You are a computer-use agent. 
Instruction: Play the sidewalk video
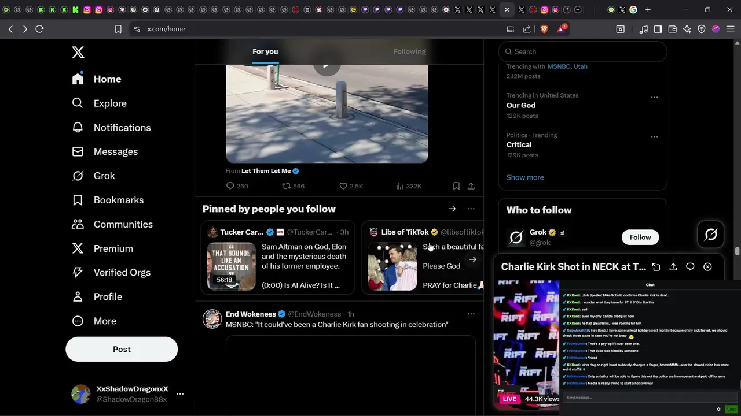[327, 65]
